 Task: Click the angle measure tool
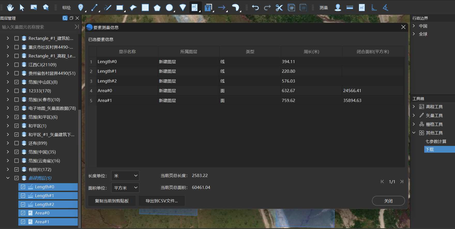385,8
